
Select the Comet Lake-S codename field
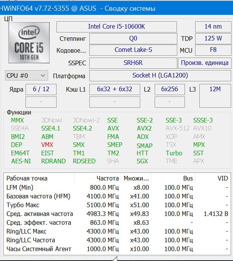point(133,50)
